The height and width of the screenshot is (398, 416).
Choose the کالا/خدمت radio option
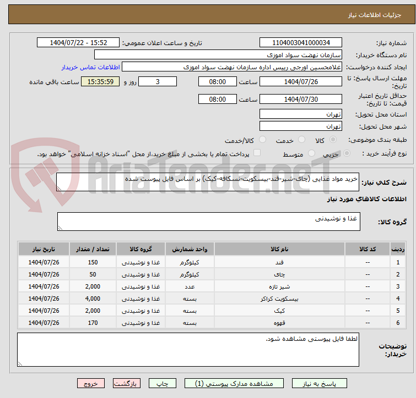262,140
